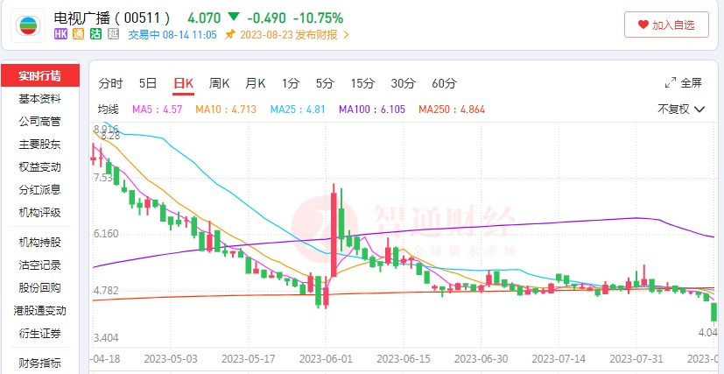Click the last green candle labeled 4.04

click(713, 312)
